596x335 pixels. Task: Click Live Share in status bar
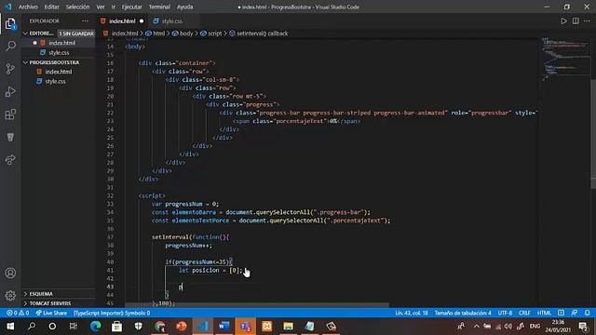tap(51, 313)
